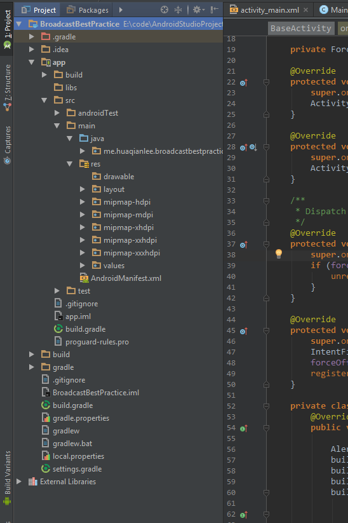The width and height of the screenshot is (348, 523).
Task: Expand the gradle folder
Action: (32, 367)
